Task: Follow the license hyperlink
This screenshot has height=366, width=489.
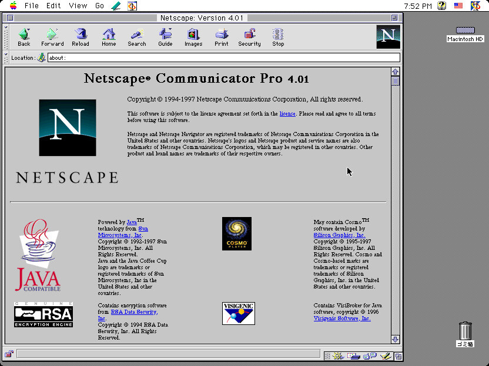Action: (287, 113)
